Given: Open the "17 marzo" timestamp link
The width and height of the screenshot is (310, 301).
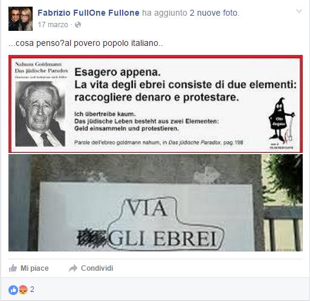Looking at the screenshot, I should (53, 25).
